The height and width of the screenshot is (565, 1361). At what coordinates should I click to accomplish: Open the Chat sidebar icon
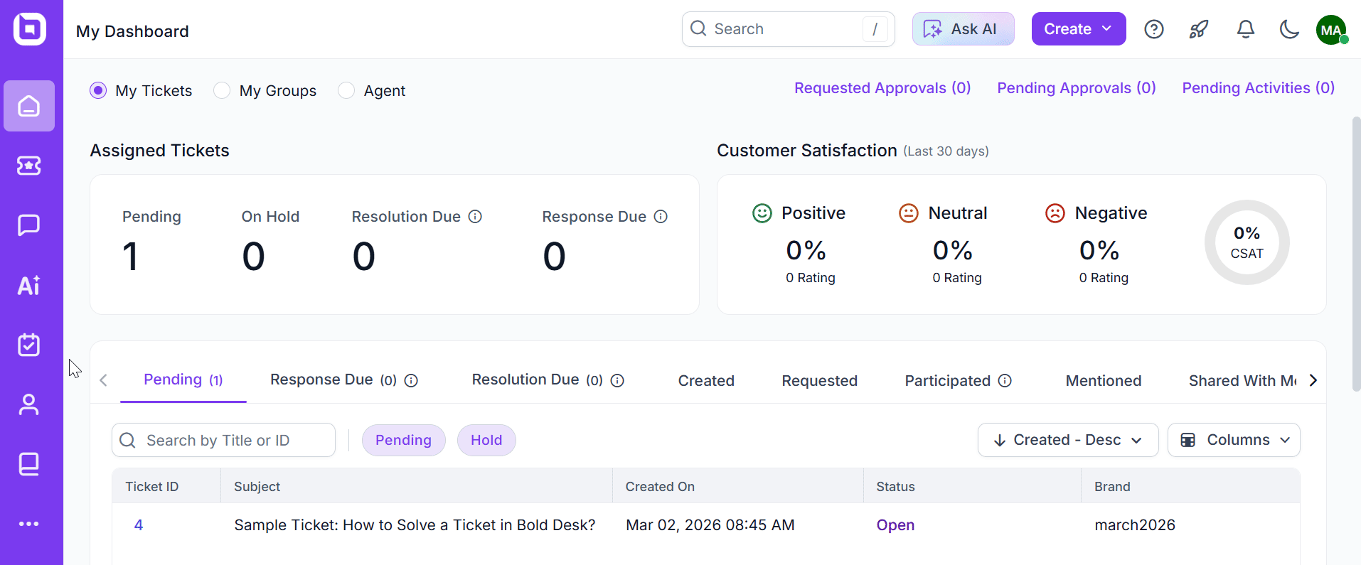point(28,225)
